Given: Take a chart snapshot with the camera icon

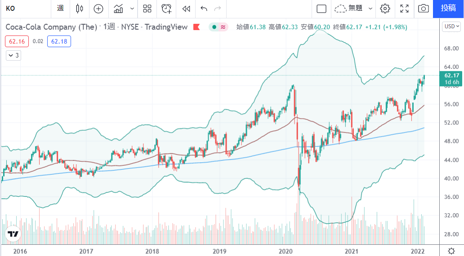Looking at the screenshot, I should (x=424, y=9).
